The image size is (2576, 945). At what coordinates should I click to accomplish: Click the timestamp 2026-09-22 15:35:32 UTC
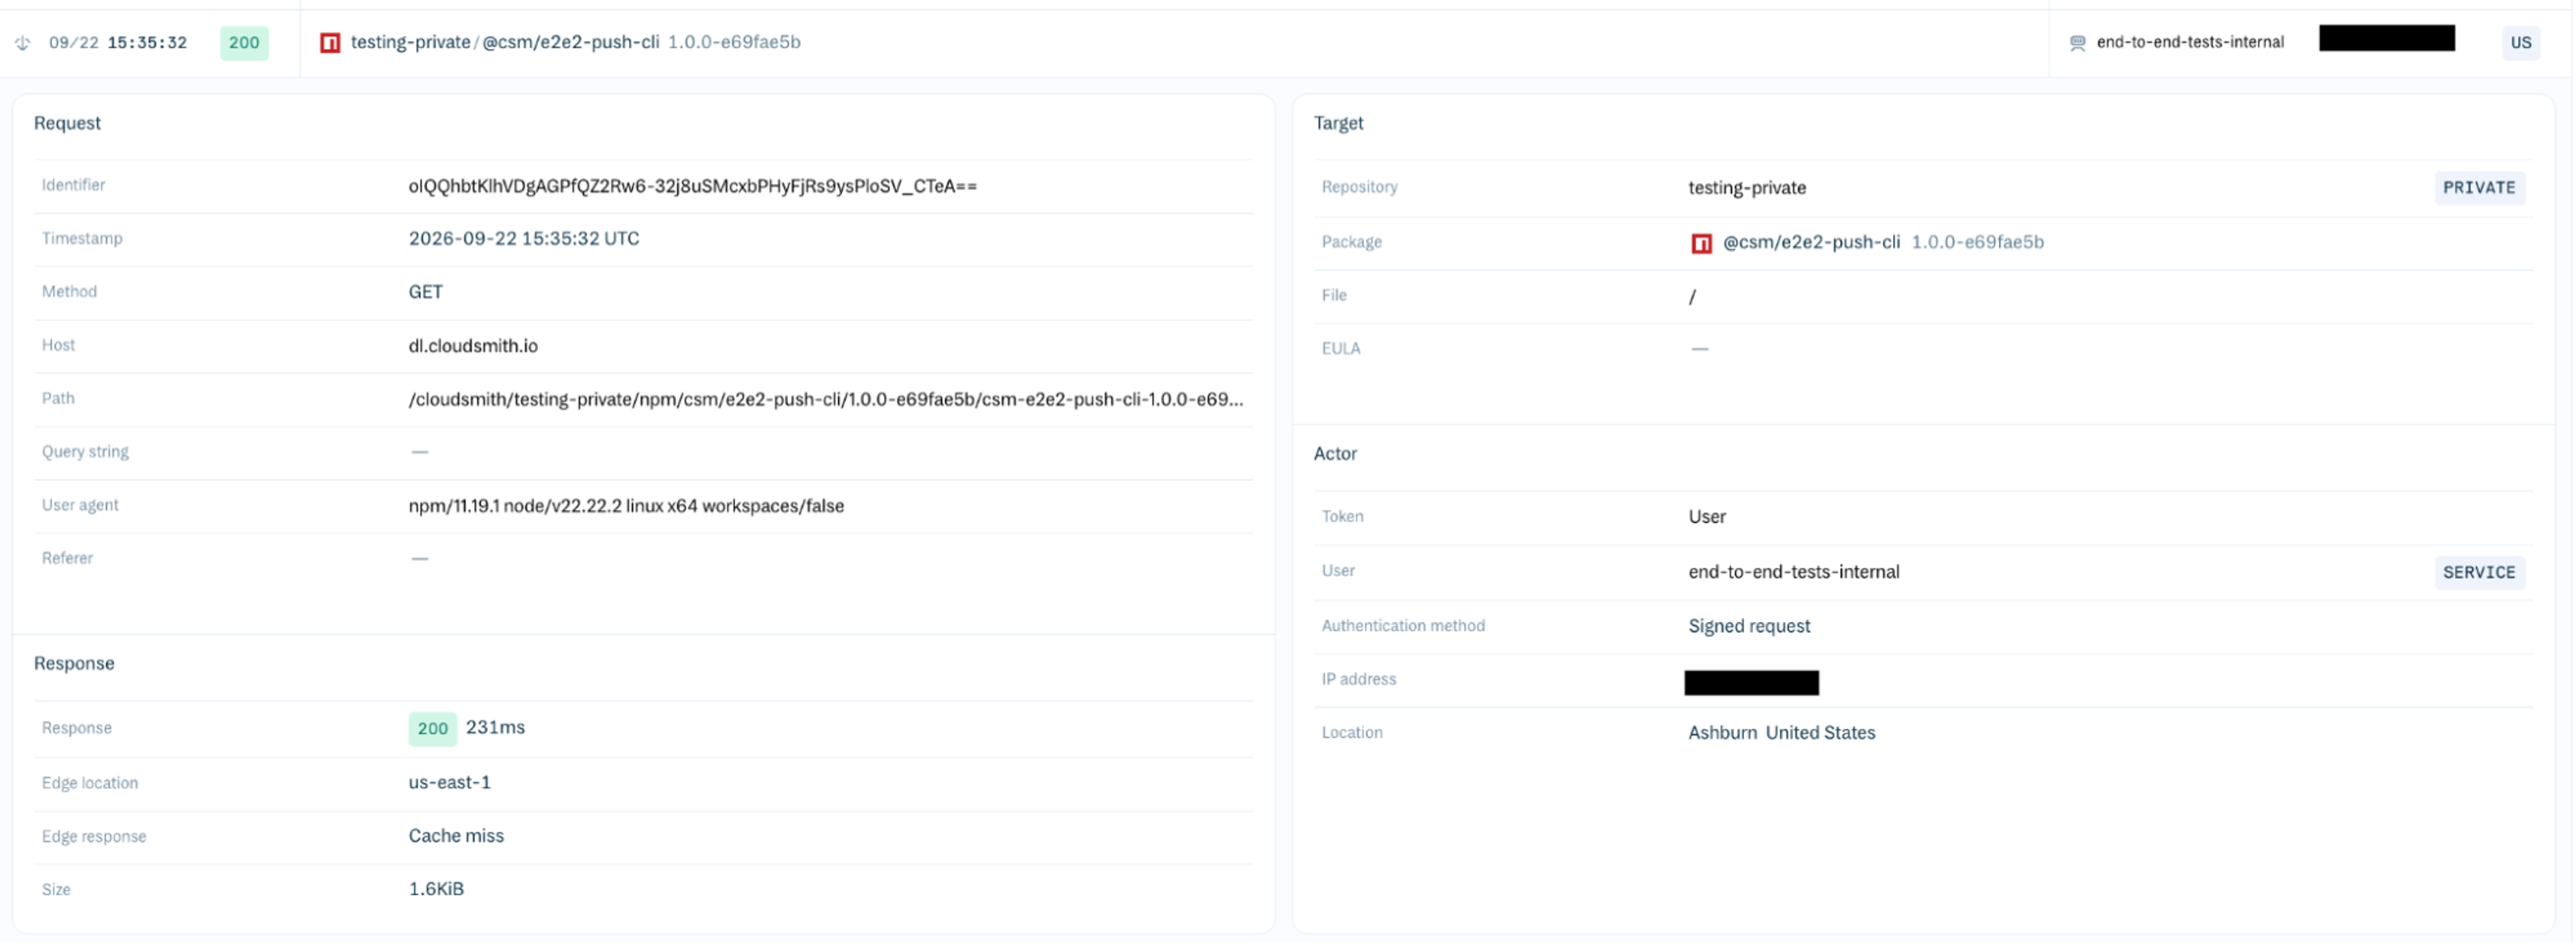click(x=524, y=239)
